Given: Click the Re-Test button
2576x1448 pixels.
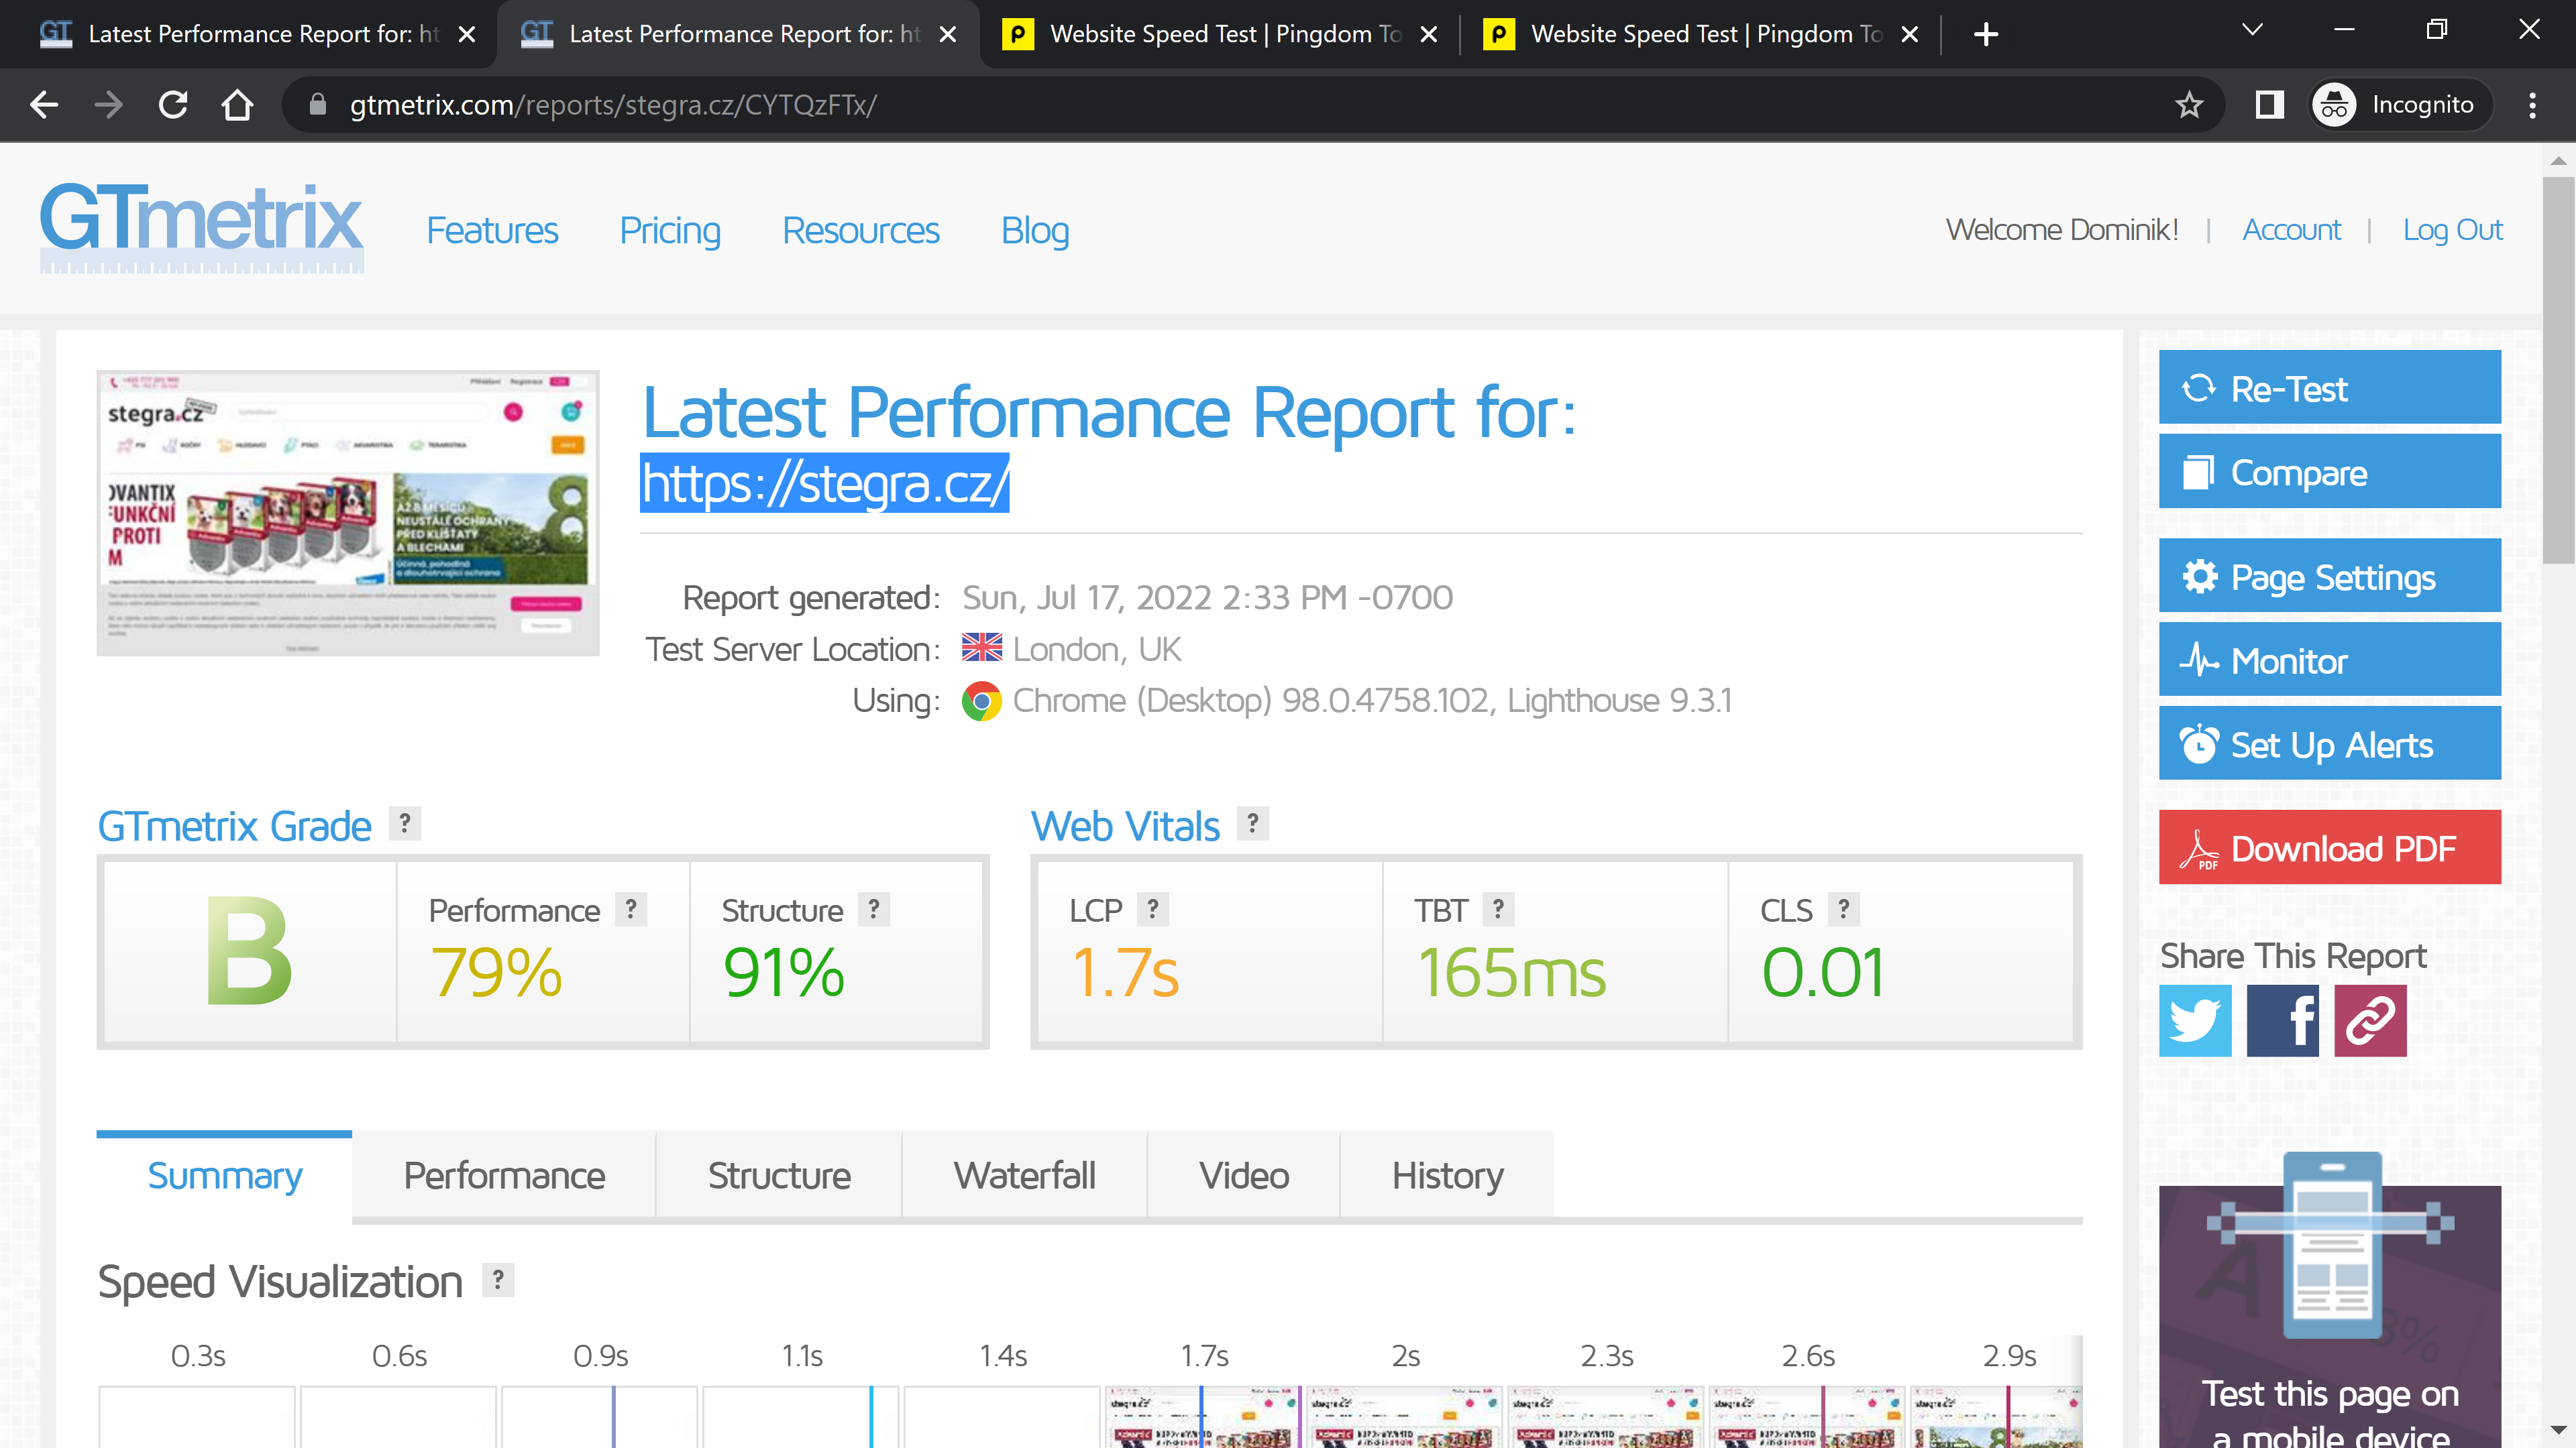Looking at the screenshot, I should (x=2329, y=387).
